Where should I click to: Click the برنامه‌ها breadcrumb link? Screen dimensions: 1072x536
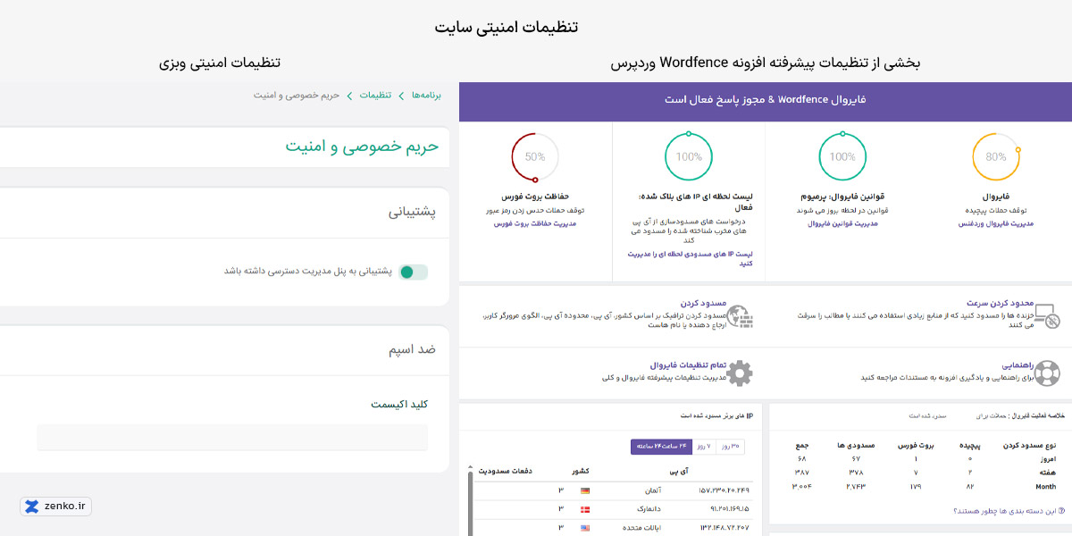(x=426, y=95)
